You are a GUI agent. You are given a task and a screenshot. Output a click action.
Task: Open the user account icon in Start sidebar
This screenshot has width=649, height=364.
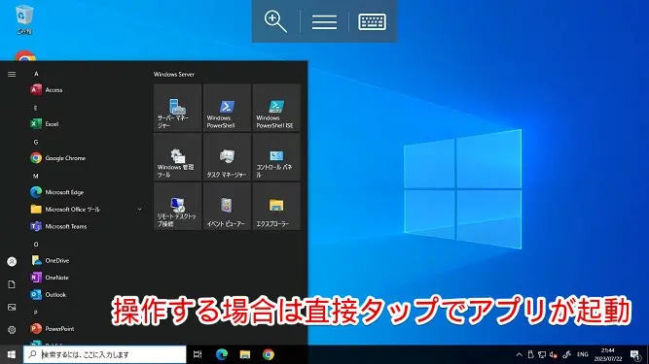tap(12, 262)
